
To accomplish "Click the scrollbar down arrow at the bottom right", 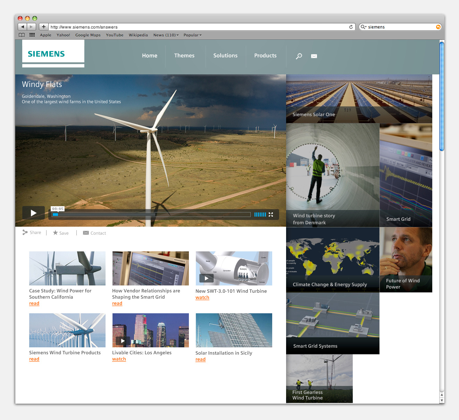I will 442,400.
